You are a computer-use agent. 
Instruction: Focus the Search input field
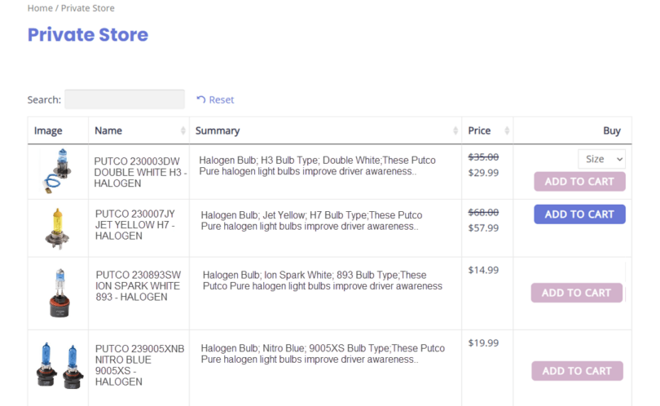[x=125, y=99]
